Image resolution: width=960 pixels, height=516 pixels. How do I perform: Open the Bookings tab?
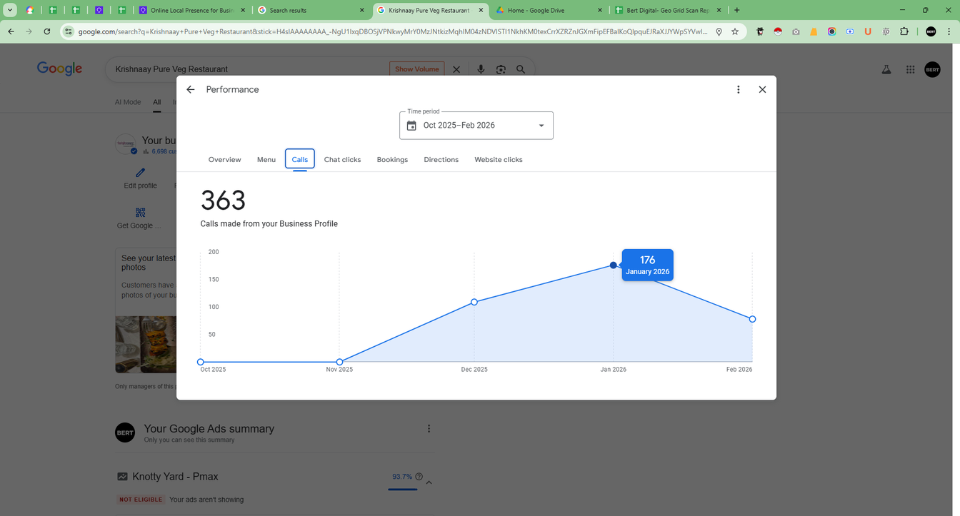[392, 160]
